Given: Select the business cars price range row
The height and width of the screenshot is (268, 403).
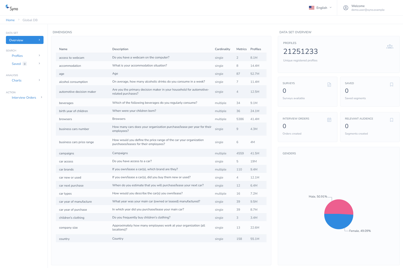Looking at the screenshot, I should (x=77, y=142).
